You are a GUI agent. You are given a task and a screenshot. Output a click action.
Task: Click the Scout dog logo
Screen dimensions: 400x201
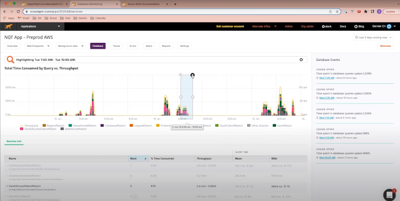click(x=8, y=26)
